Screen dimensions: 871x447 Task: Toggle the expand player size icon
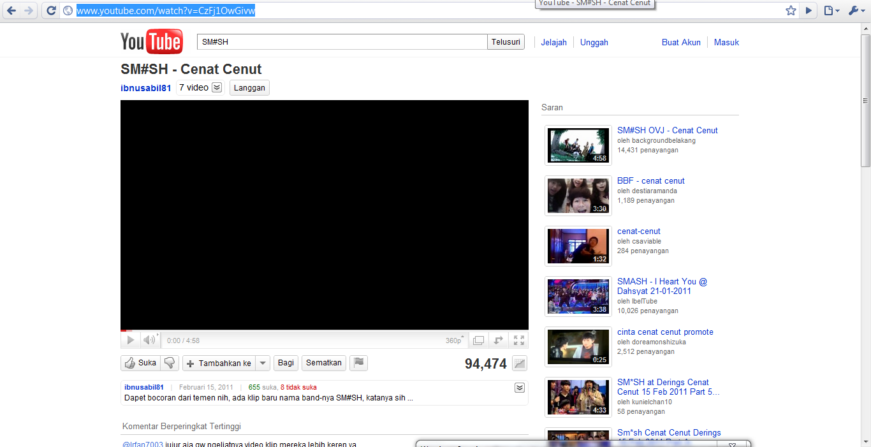pyautogui.click(x=499, y=341)
